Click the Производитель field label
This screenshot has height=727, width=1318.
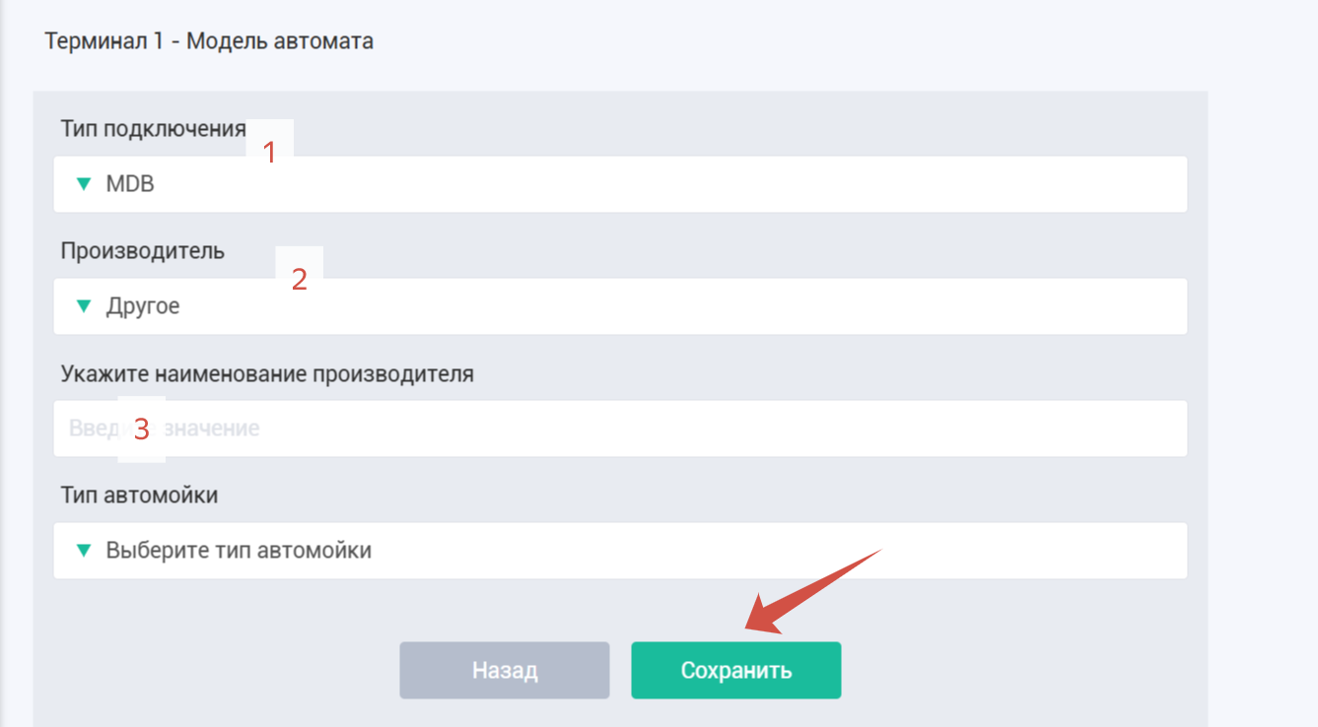(x=143, y=251)
